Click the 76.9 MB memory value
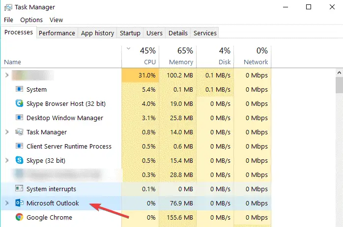The height and width of the screenshot is (227, 343). pos(181,203)
